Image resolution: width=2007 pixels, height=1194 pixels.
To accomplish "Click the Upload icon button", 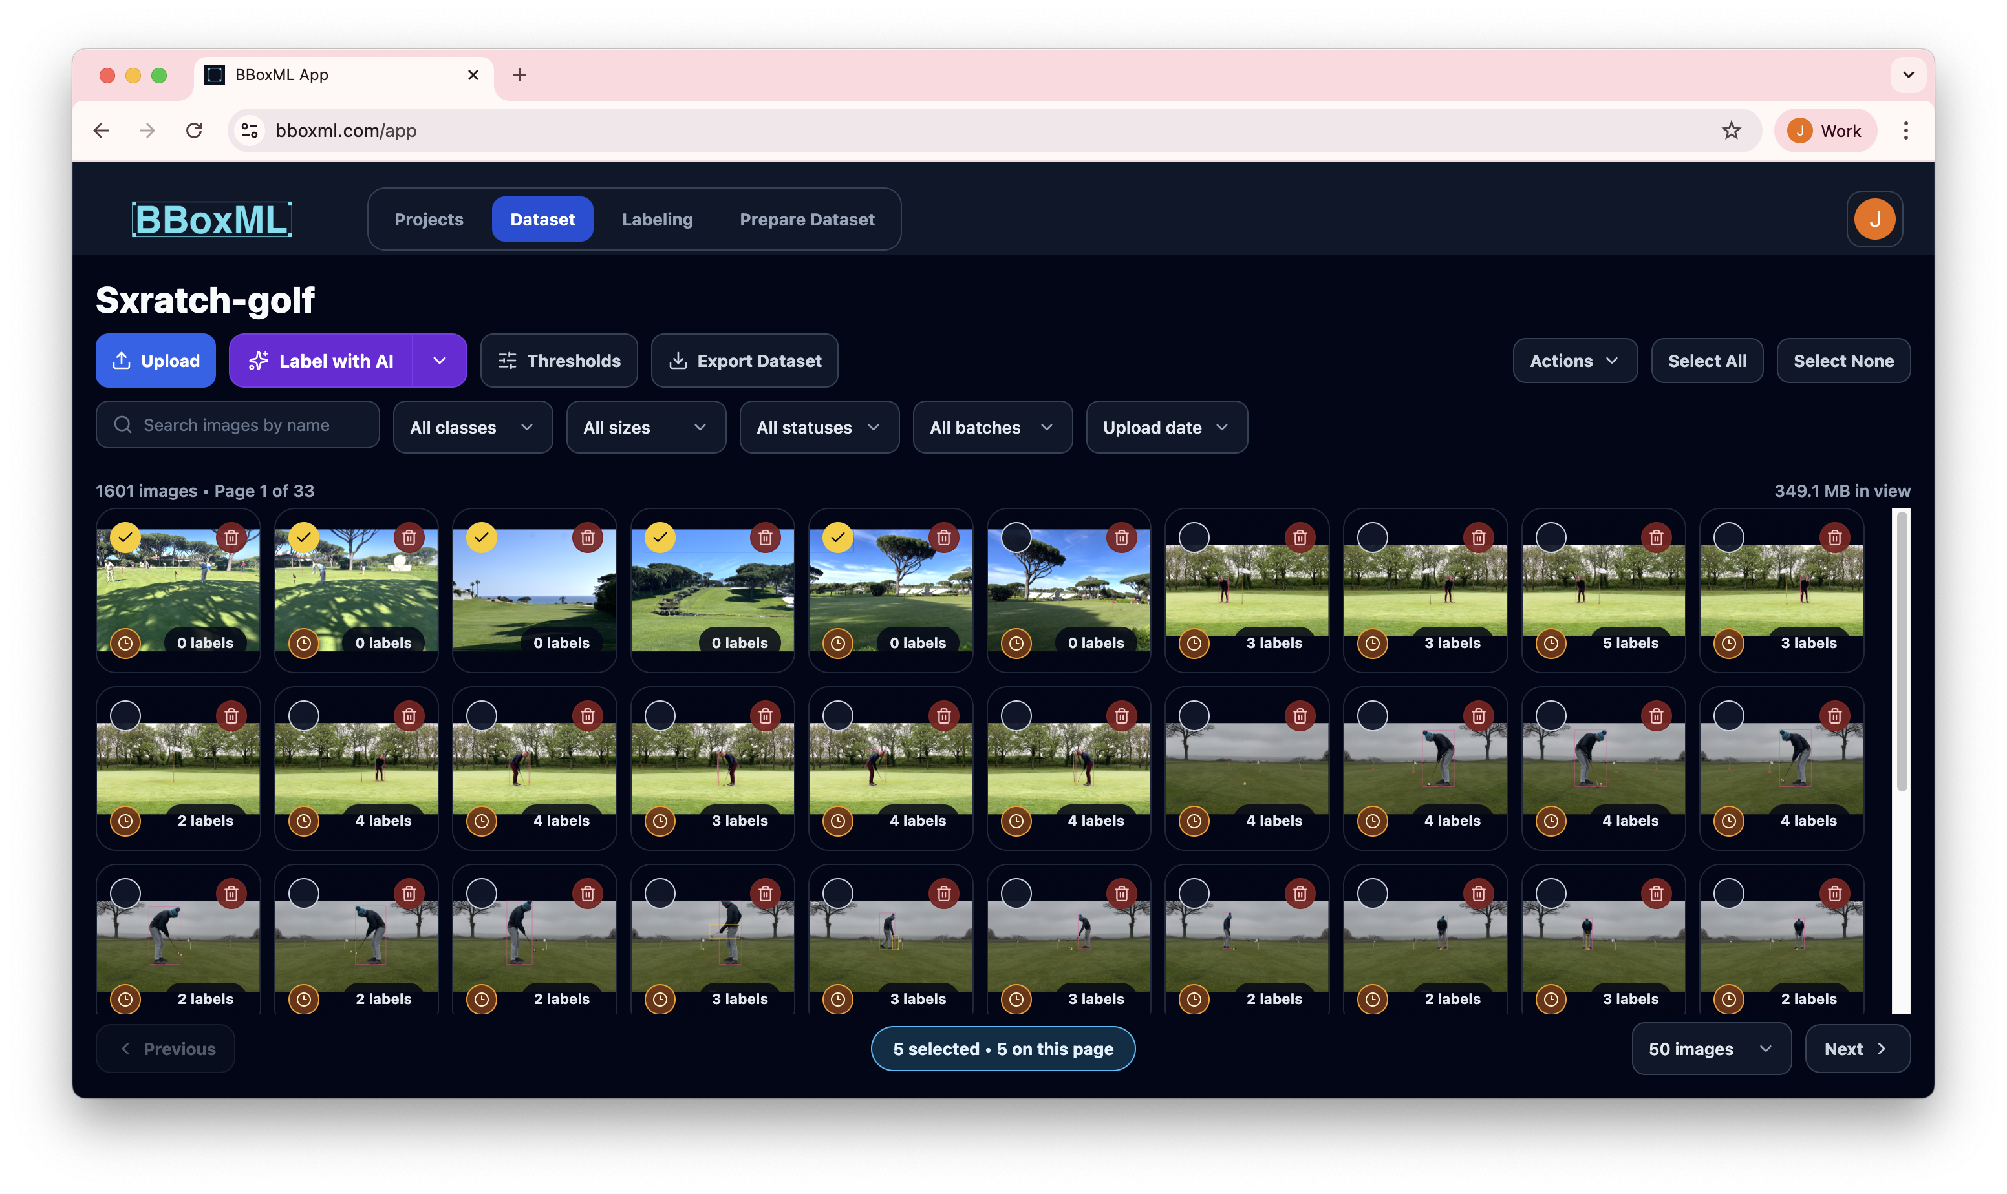I will [122, 361].
